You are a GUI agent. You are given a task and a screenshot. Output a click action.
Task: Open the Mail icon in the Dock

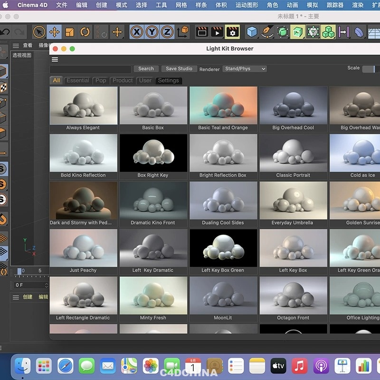(108, 366)
